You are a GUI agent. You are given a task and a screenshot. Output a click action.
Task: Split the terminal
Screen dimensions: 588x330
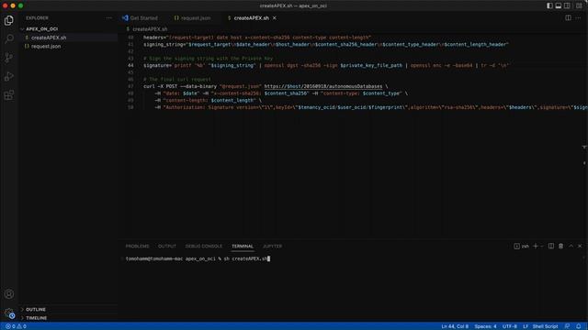tap(551, 246)
